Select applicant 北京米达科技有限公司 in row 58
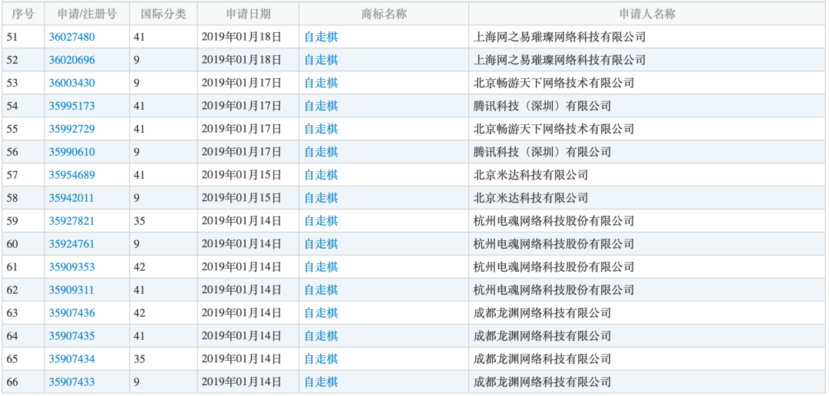 [x=531, y=198]
